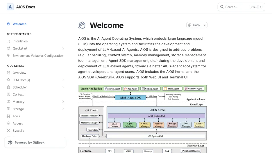
Task: Open the Memory page
Action: (x=19, y=102)
